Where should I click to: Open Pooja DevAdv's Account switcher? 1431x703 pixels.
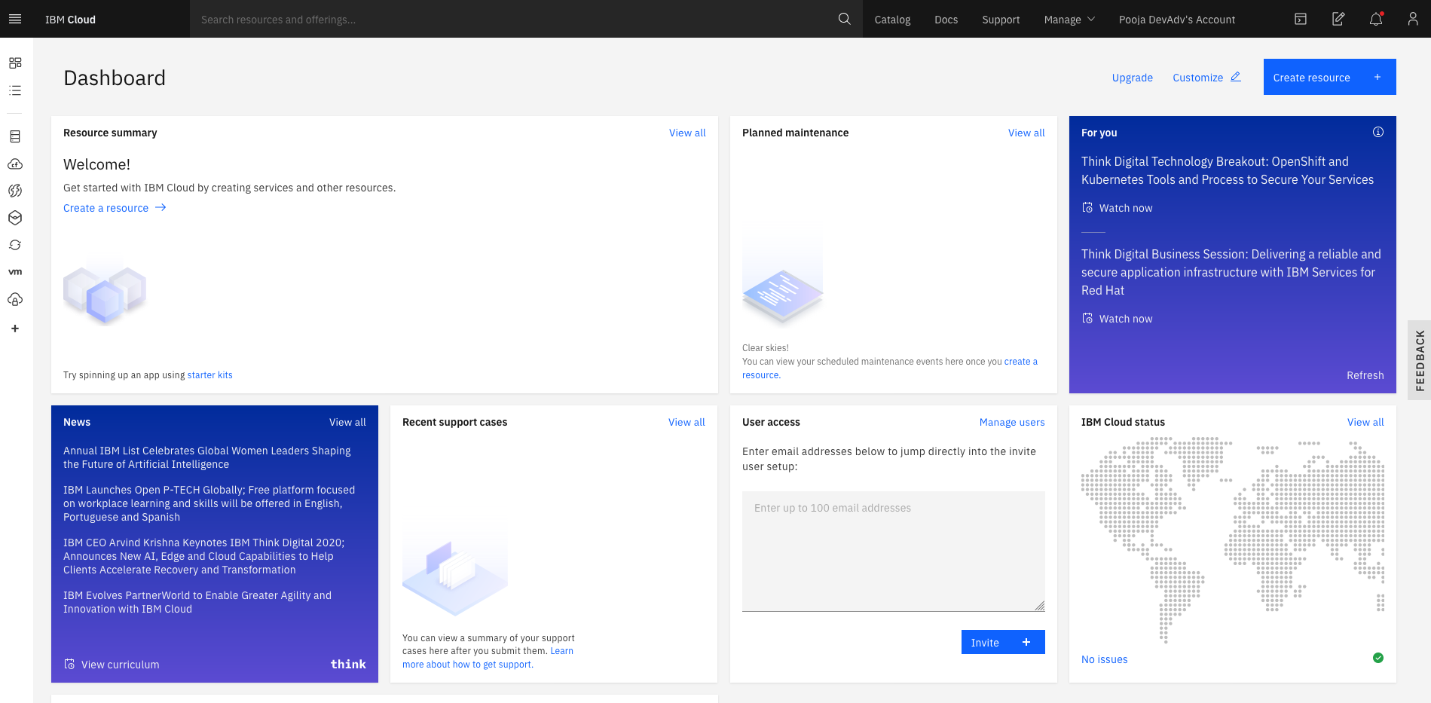tap(1176, 20)
